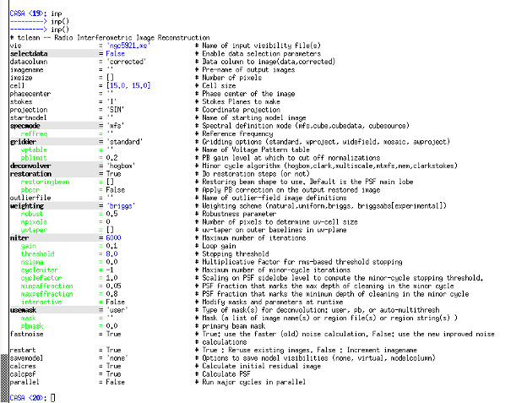The width and height of the screenshot is (511, 403).
Task: Click the specmode value 'mfs'
Action: (116, 126)
